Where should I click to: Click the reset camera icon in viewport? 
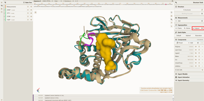tap(171, 12)
